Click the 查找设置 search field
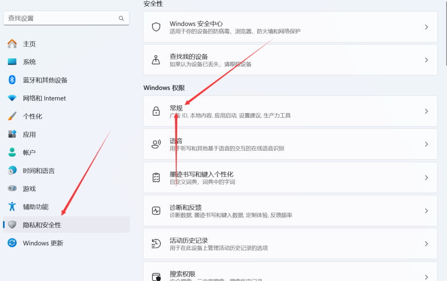The height and width of the screenshot is (281, 447). [66, 18]
